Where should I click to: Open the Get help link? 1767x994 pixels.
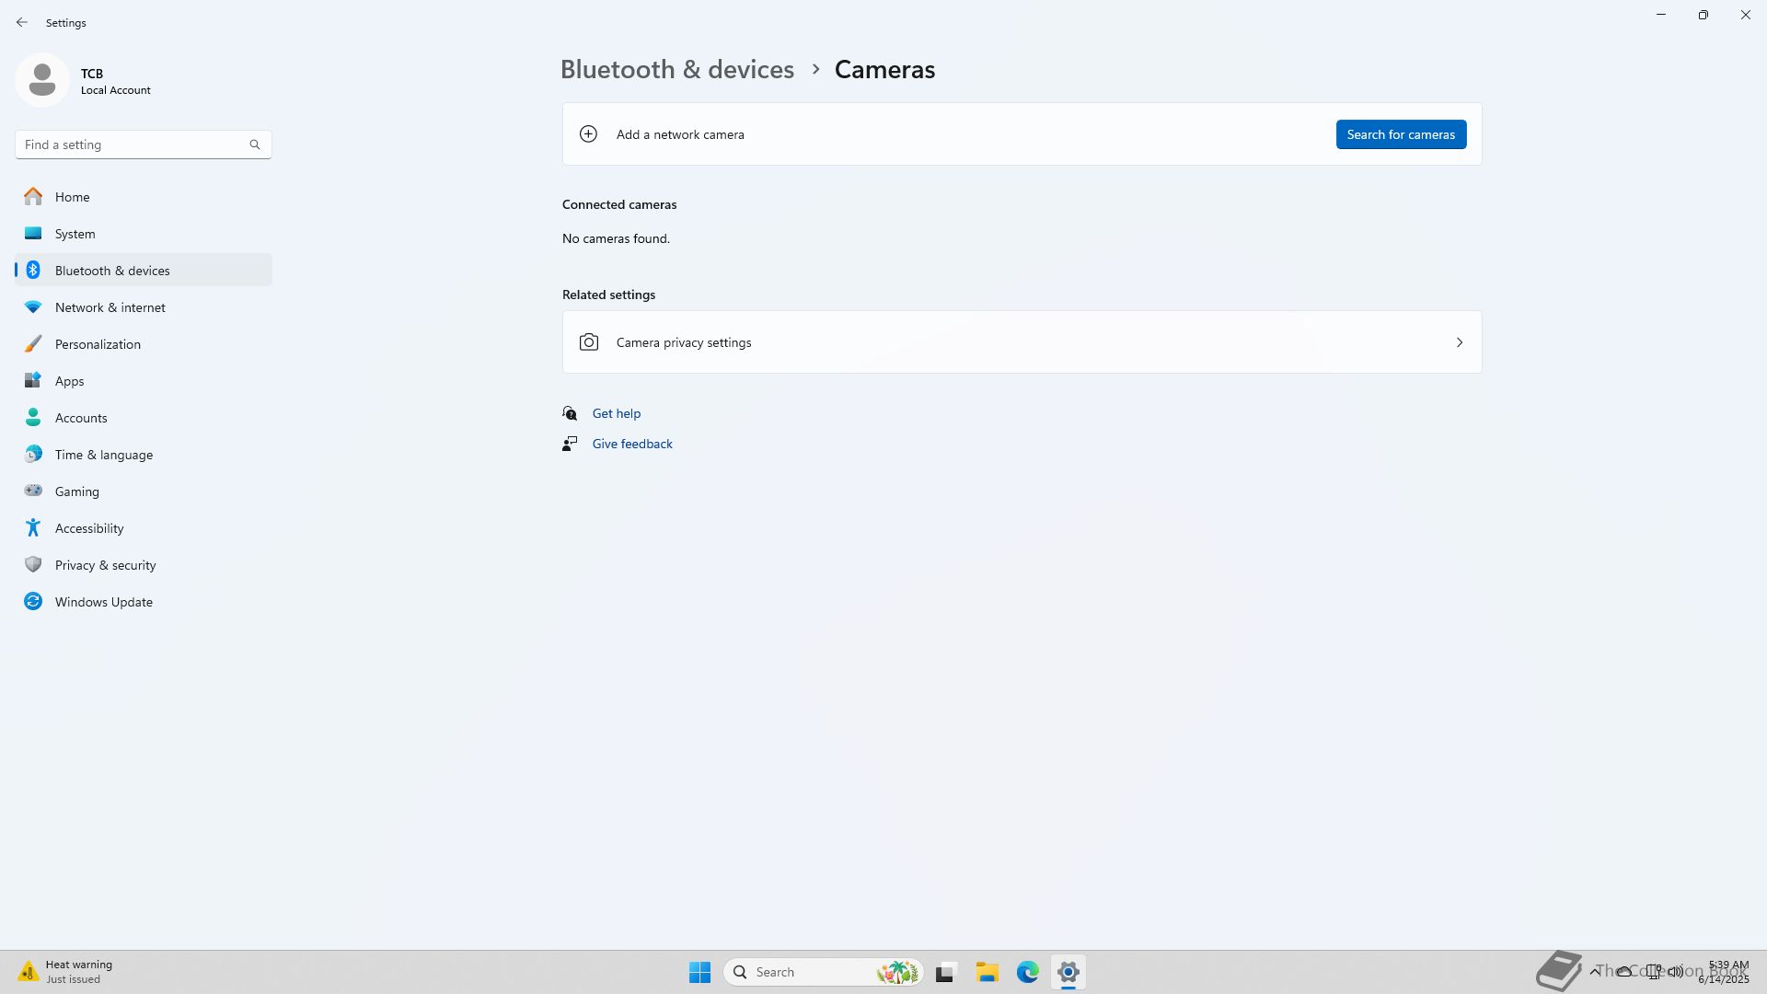click(616, 413)
